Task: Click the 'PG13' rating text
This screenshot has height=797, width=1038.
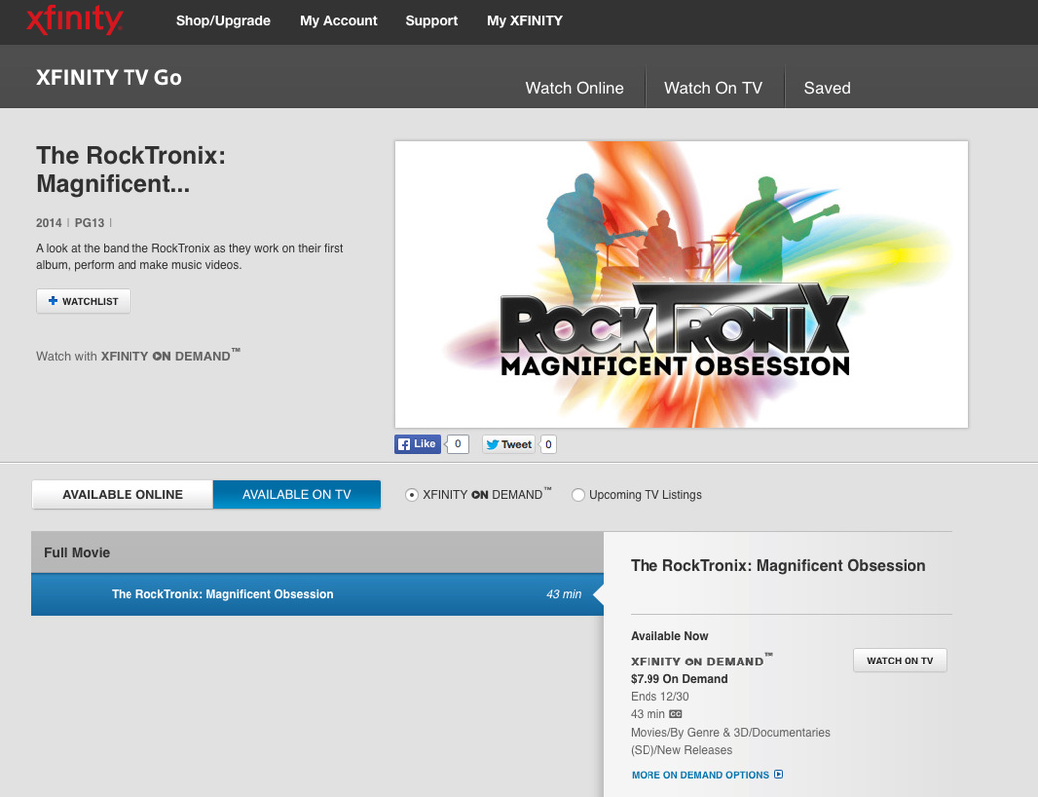Action: coord(89,223)
